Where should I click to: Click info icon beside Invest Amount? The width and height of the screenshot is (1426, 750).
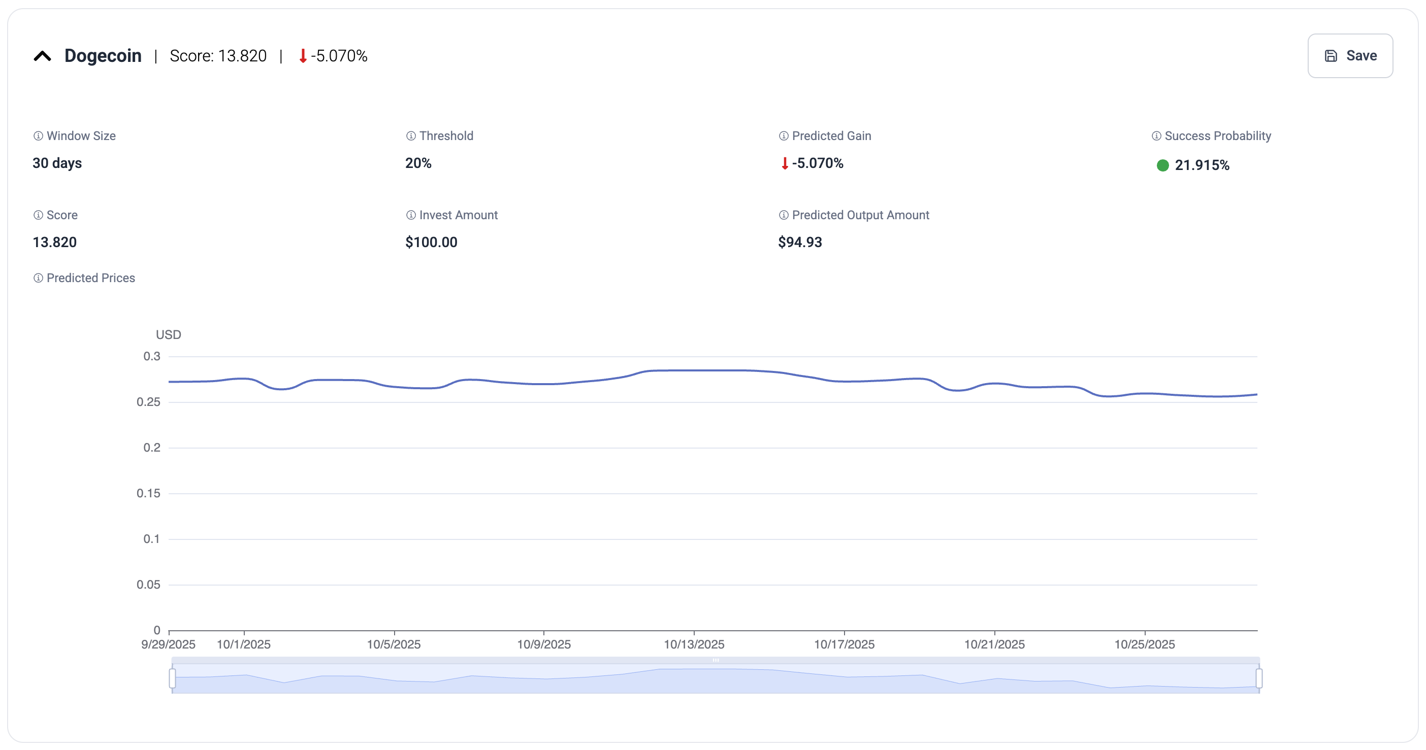[x=411, y=215]
